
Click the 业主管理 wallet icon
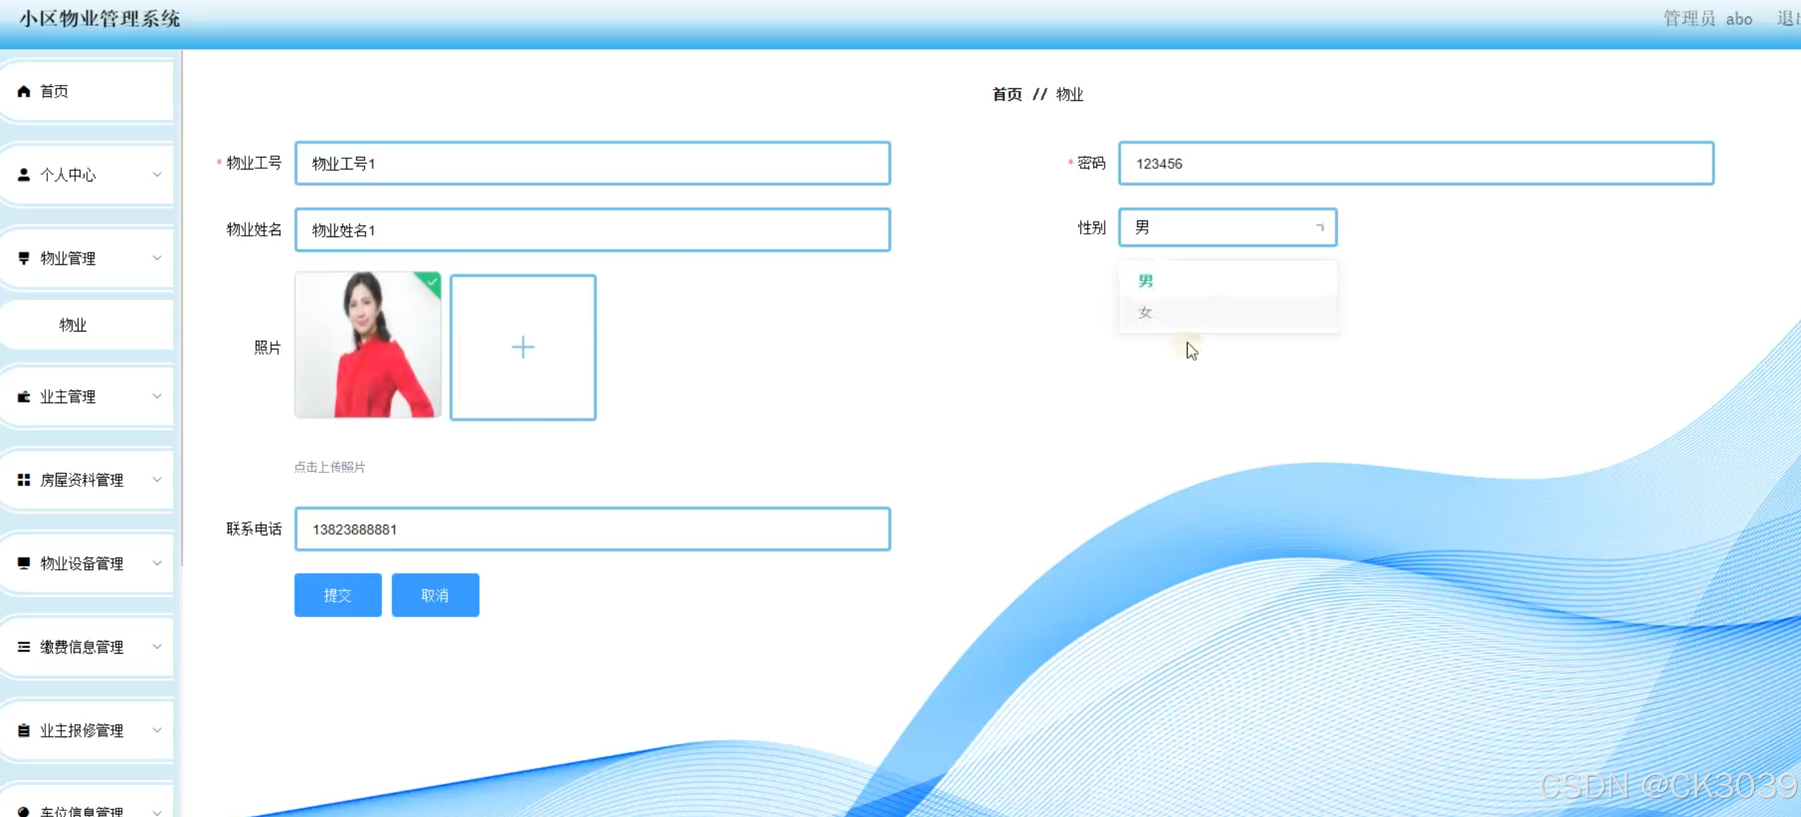coord(24,397)
